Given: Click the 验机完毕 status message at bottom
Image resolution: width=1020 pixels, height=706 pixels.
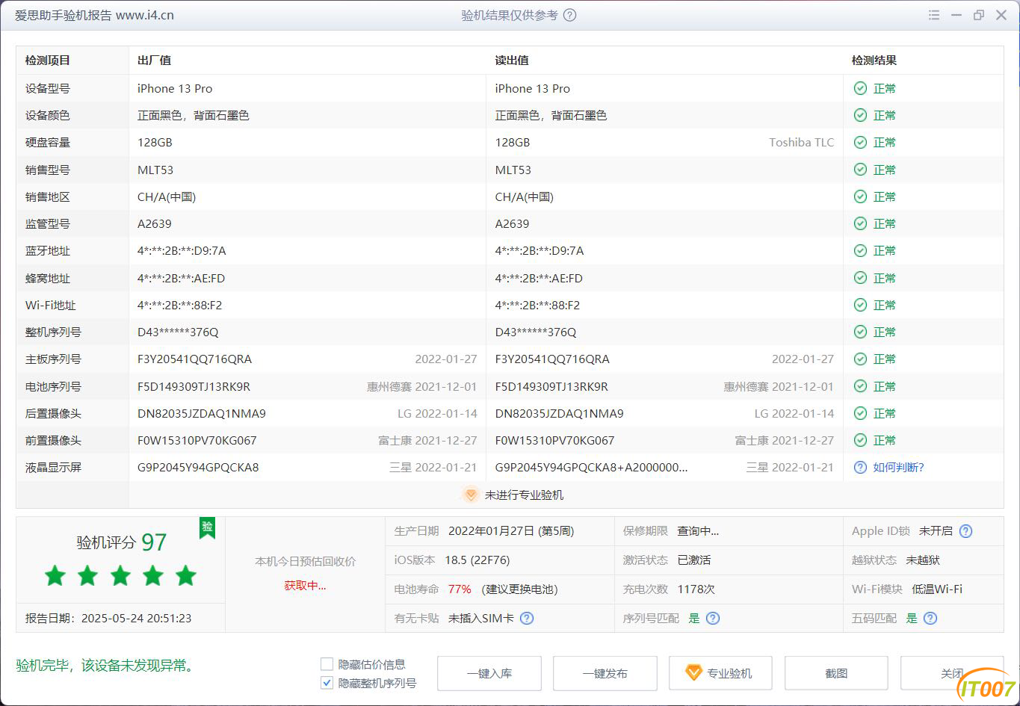Looking at the screenshot, I should (x=105, y=665).
